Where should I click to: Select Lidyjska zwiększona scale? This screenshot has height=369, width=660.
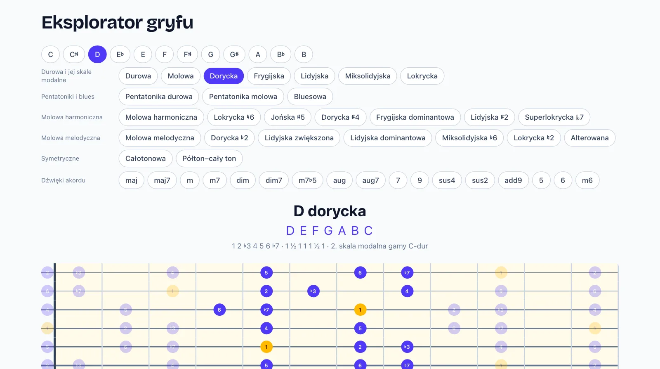click(x=299, y=138)
